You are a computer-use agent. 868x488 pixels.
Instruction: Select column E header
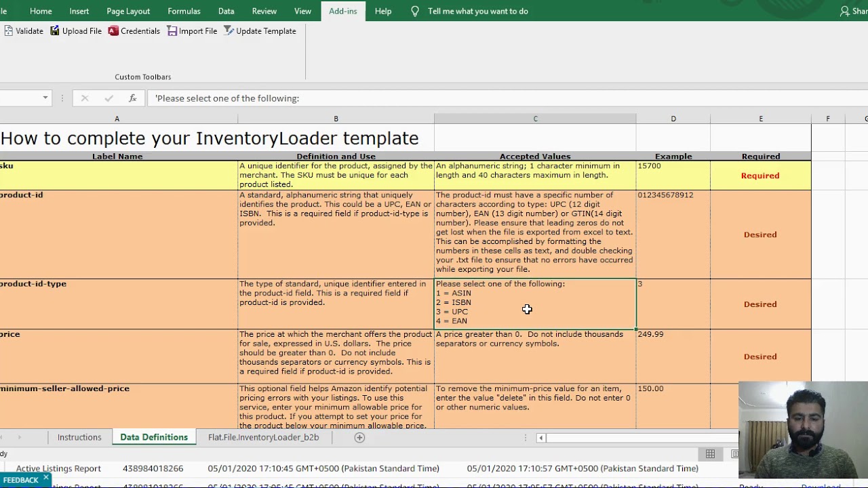tap(761, 119)
